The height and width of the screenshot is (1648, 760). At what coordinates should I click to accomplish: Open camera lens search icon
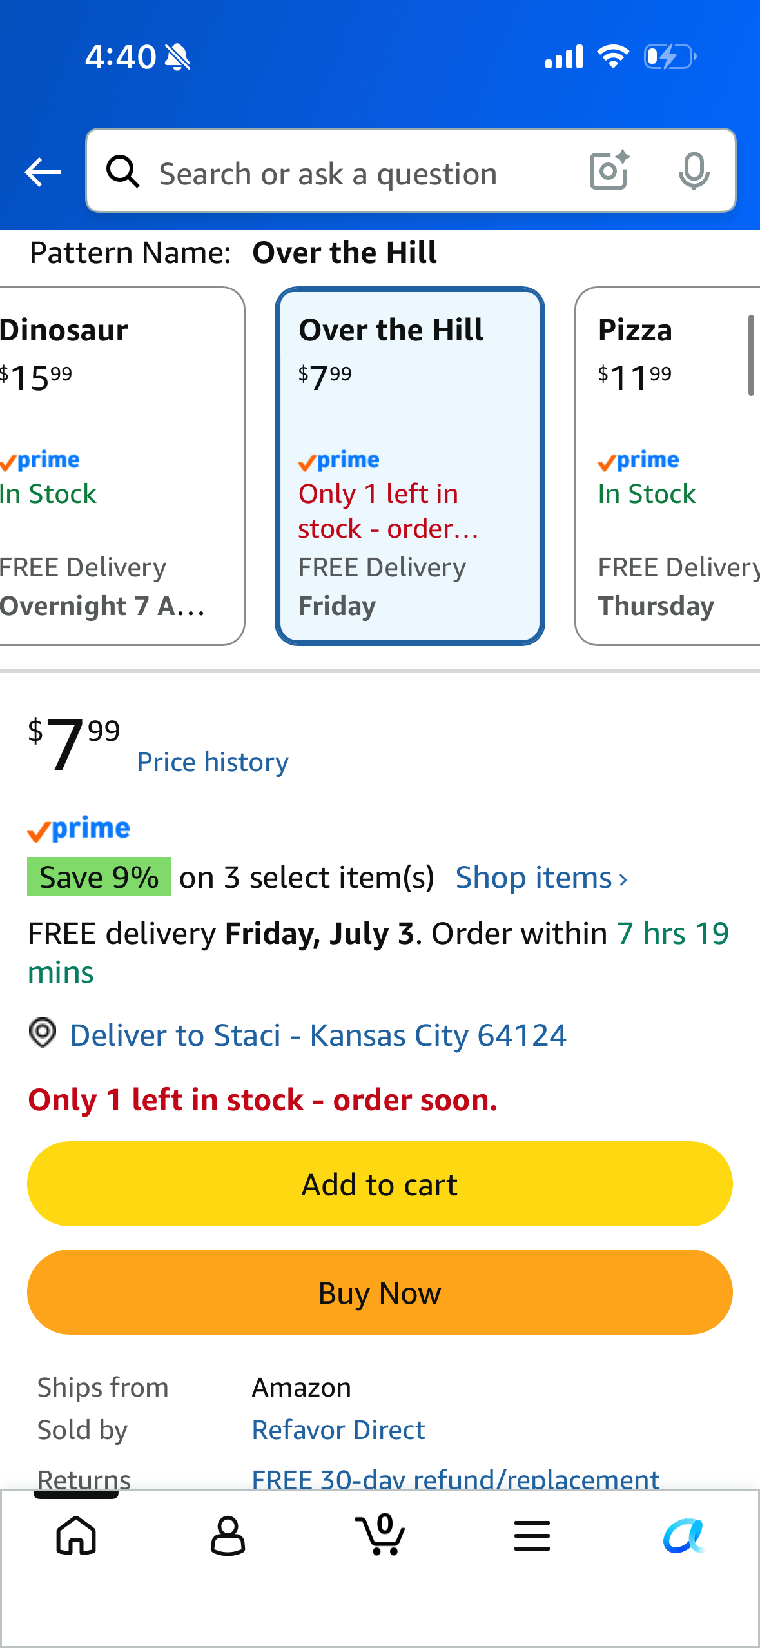point(609,170)
